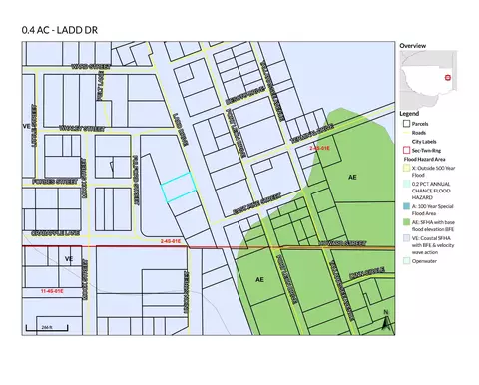Screen dimensions: 479x385
Task: Click the Parcels legend box symbol
Action: point(406,124)
